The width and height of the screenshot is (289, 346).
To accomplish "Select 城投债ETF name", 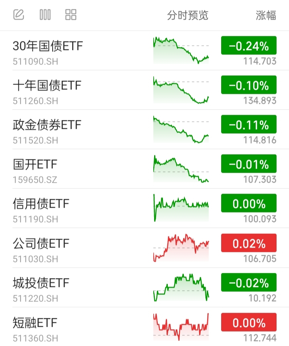I will (x=41, y=282).
